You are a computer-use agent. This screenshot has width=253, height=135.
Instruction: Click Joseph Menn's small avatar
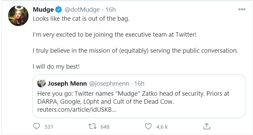click(x=42, y=83)
